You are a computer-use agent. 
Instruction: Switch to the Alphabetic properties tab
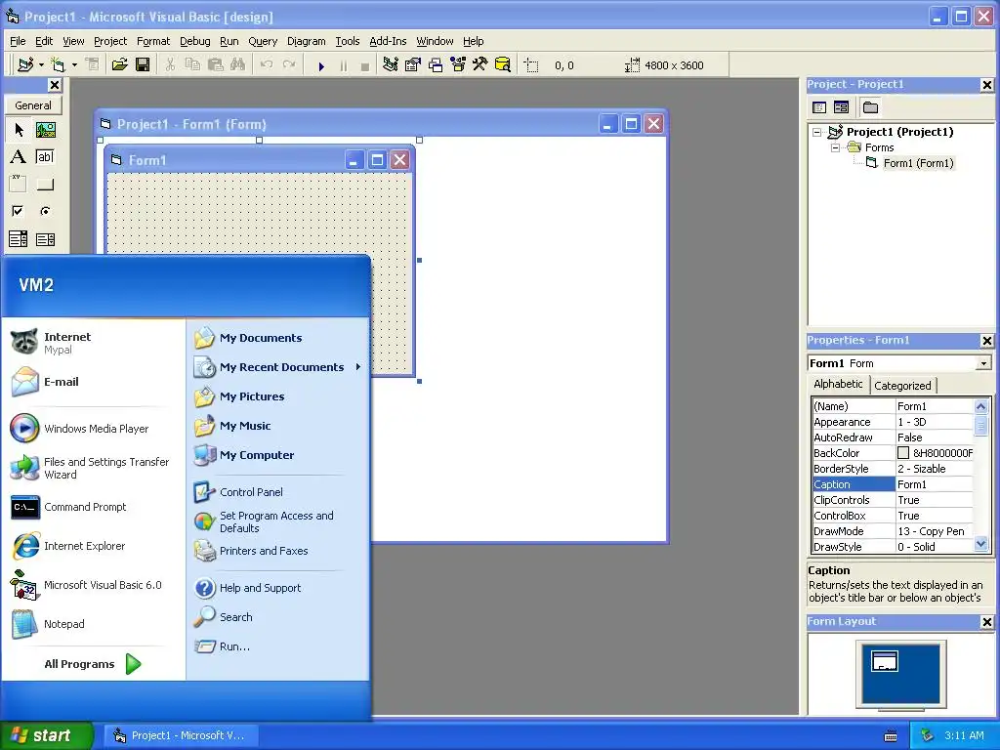[x=838, y=384]
